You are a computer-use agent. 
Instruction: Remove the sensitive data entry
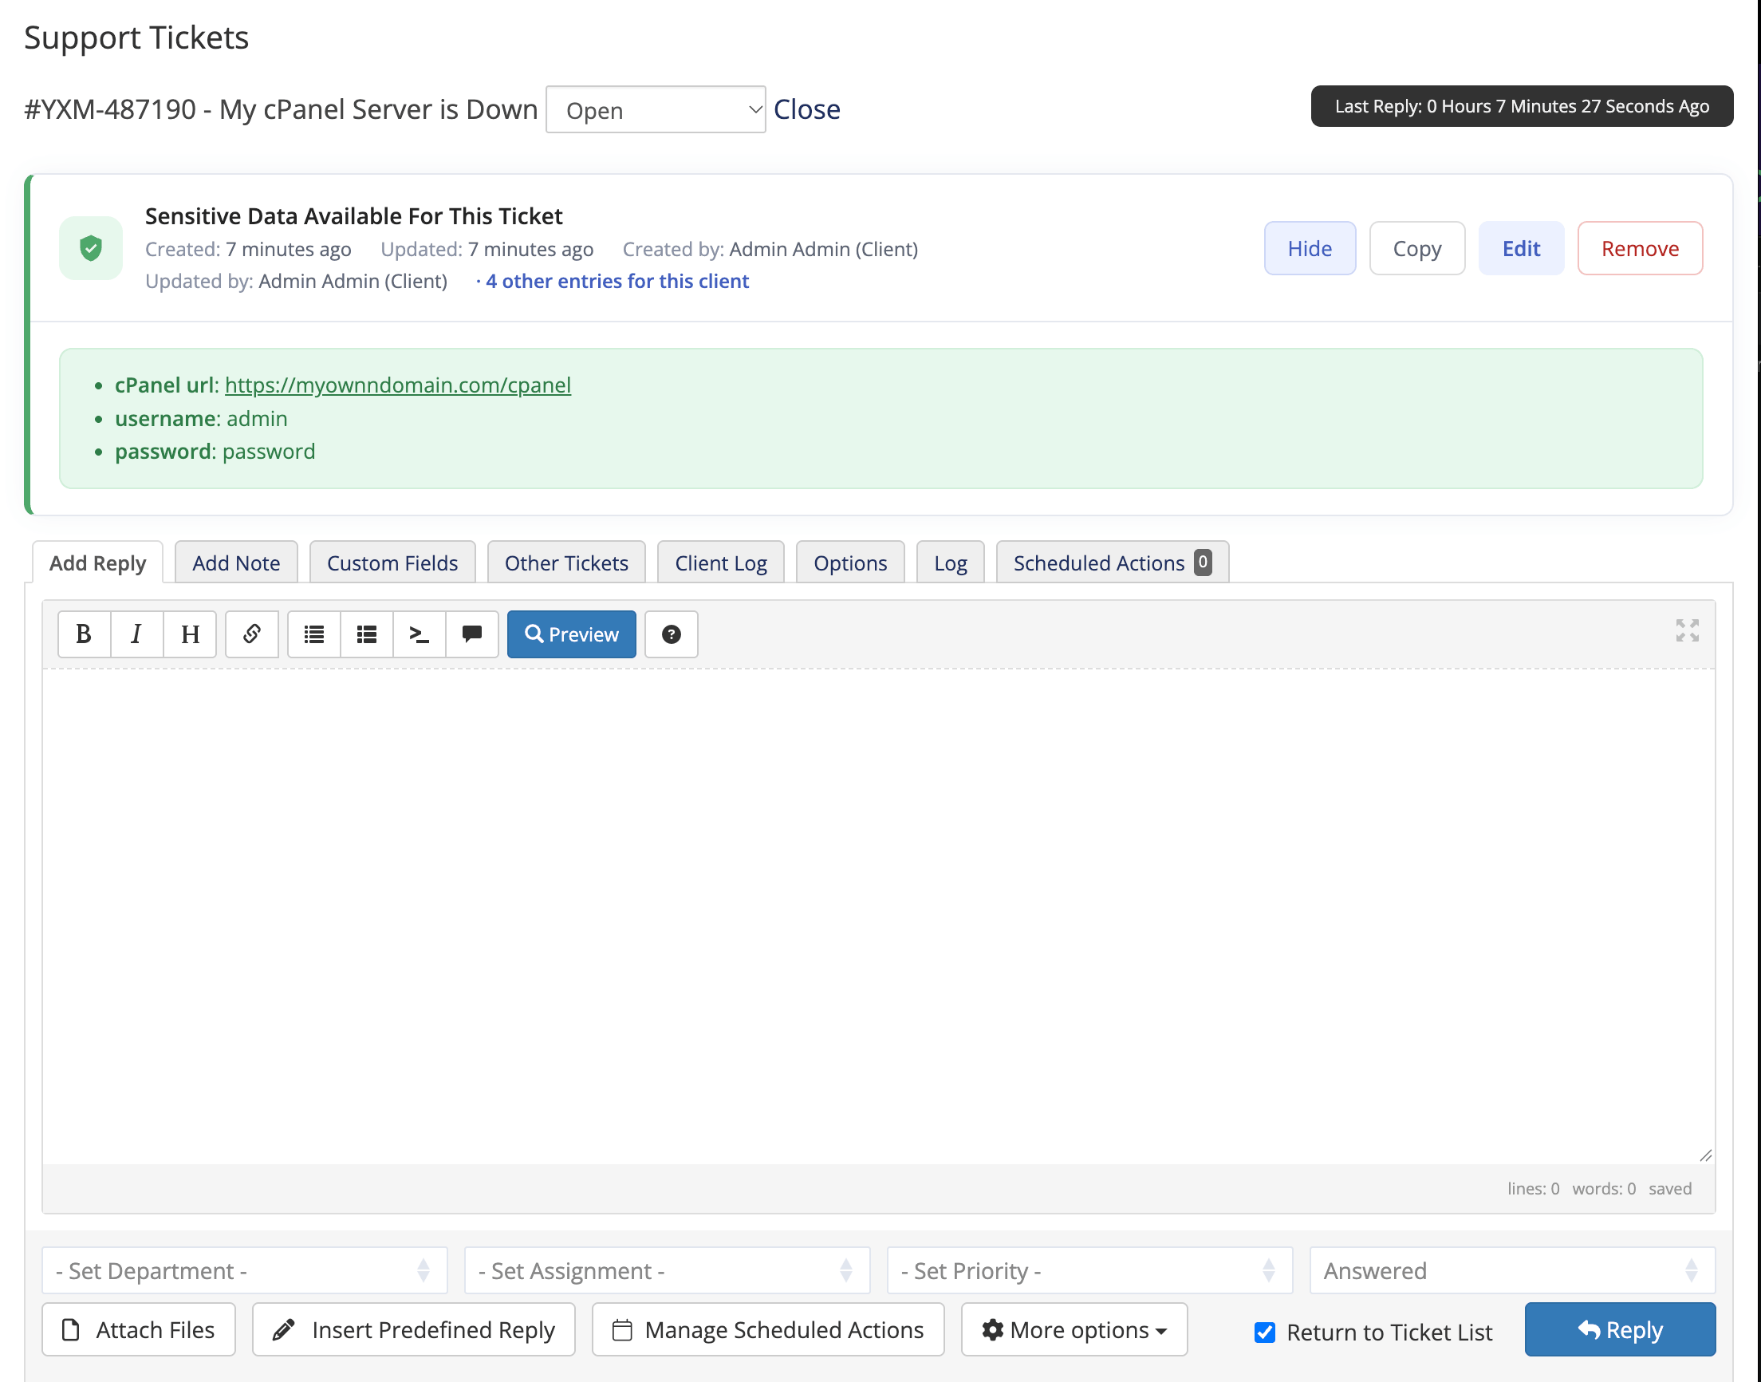point(1640,248)
